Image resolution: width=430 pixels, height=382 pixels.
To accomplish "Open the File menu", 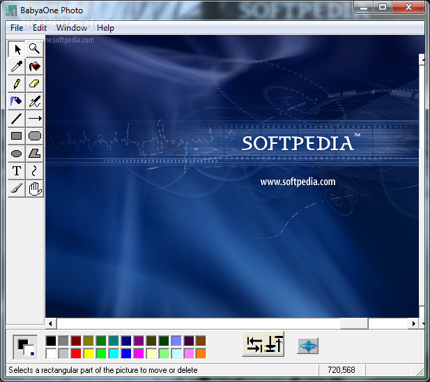I will coord(17,28).
